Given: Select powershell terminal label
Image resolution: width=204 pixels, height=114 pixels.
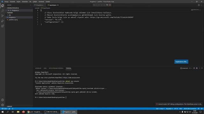Looking at the screenshot, I should [184, 68].
